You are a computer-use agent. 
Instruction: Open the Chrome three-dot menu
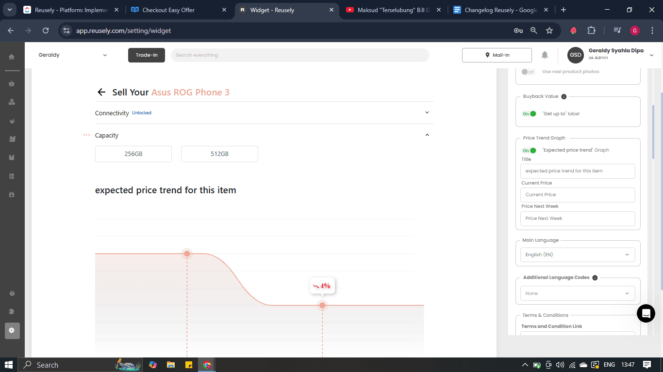[652, 30]
